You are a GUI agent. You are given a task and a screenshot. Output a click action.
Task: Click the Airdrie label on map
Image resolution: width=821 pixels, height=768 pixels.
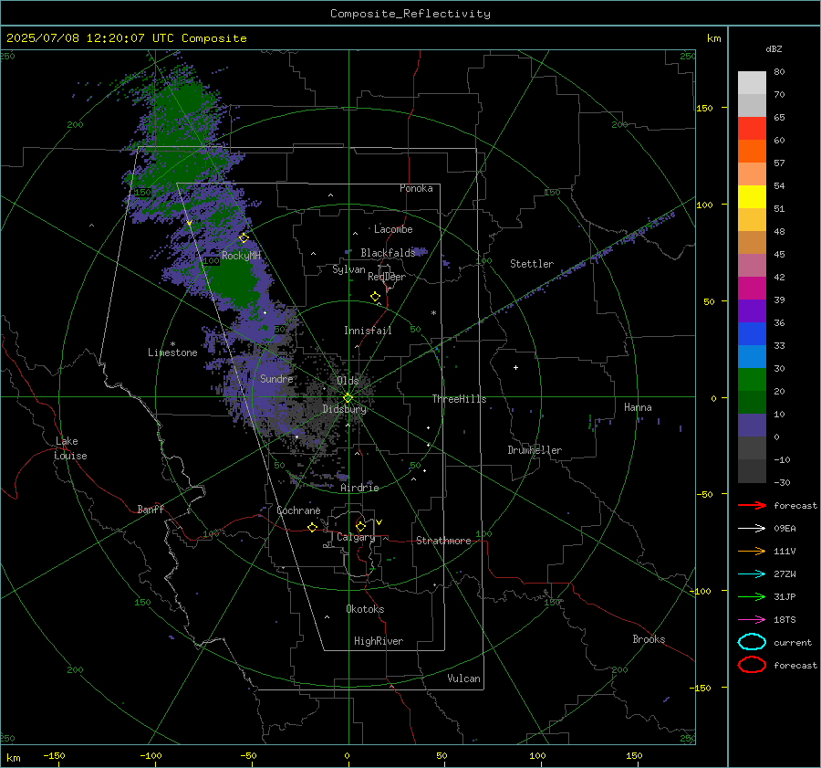point(359,488)
